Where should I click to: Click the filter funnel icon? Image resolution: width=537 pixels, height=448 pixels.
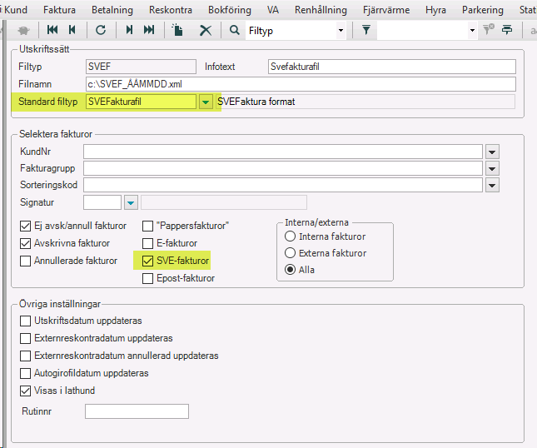365,30
